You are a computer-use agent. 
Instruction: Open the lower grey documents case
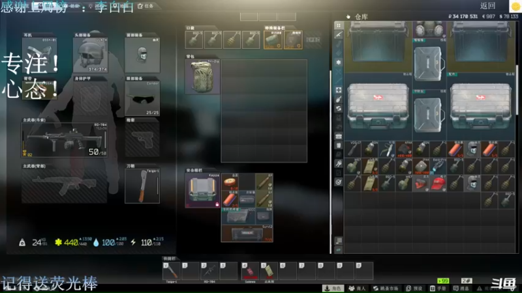429,115
